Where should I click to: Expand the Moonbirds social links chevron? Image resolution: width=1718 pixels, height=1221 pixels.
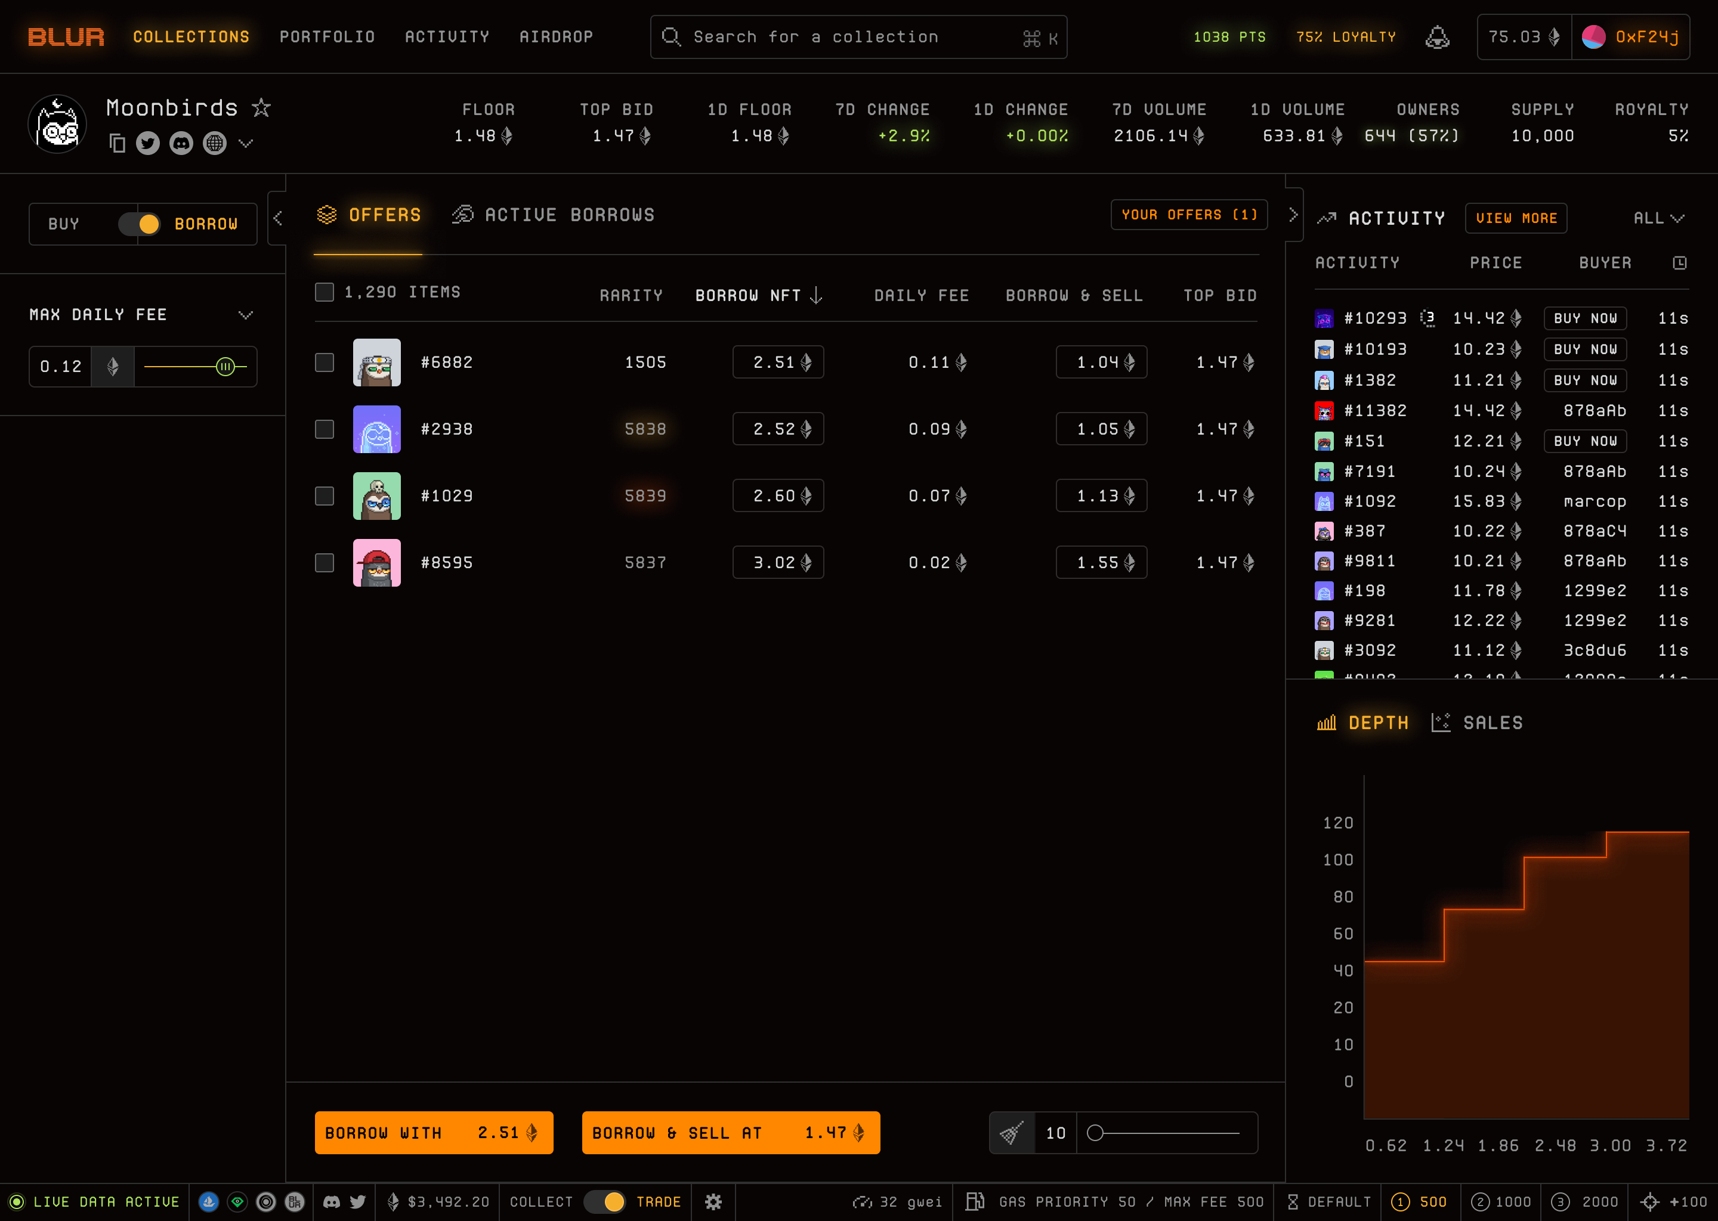click(x=246, y=143)
